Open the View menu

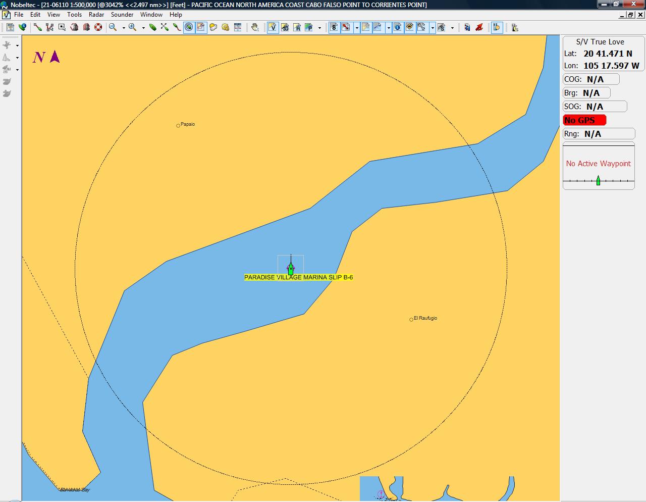53,15
